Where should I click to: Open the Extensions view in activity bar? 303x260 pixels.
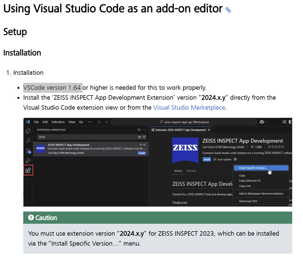click(x=28, y=170)
